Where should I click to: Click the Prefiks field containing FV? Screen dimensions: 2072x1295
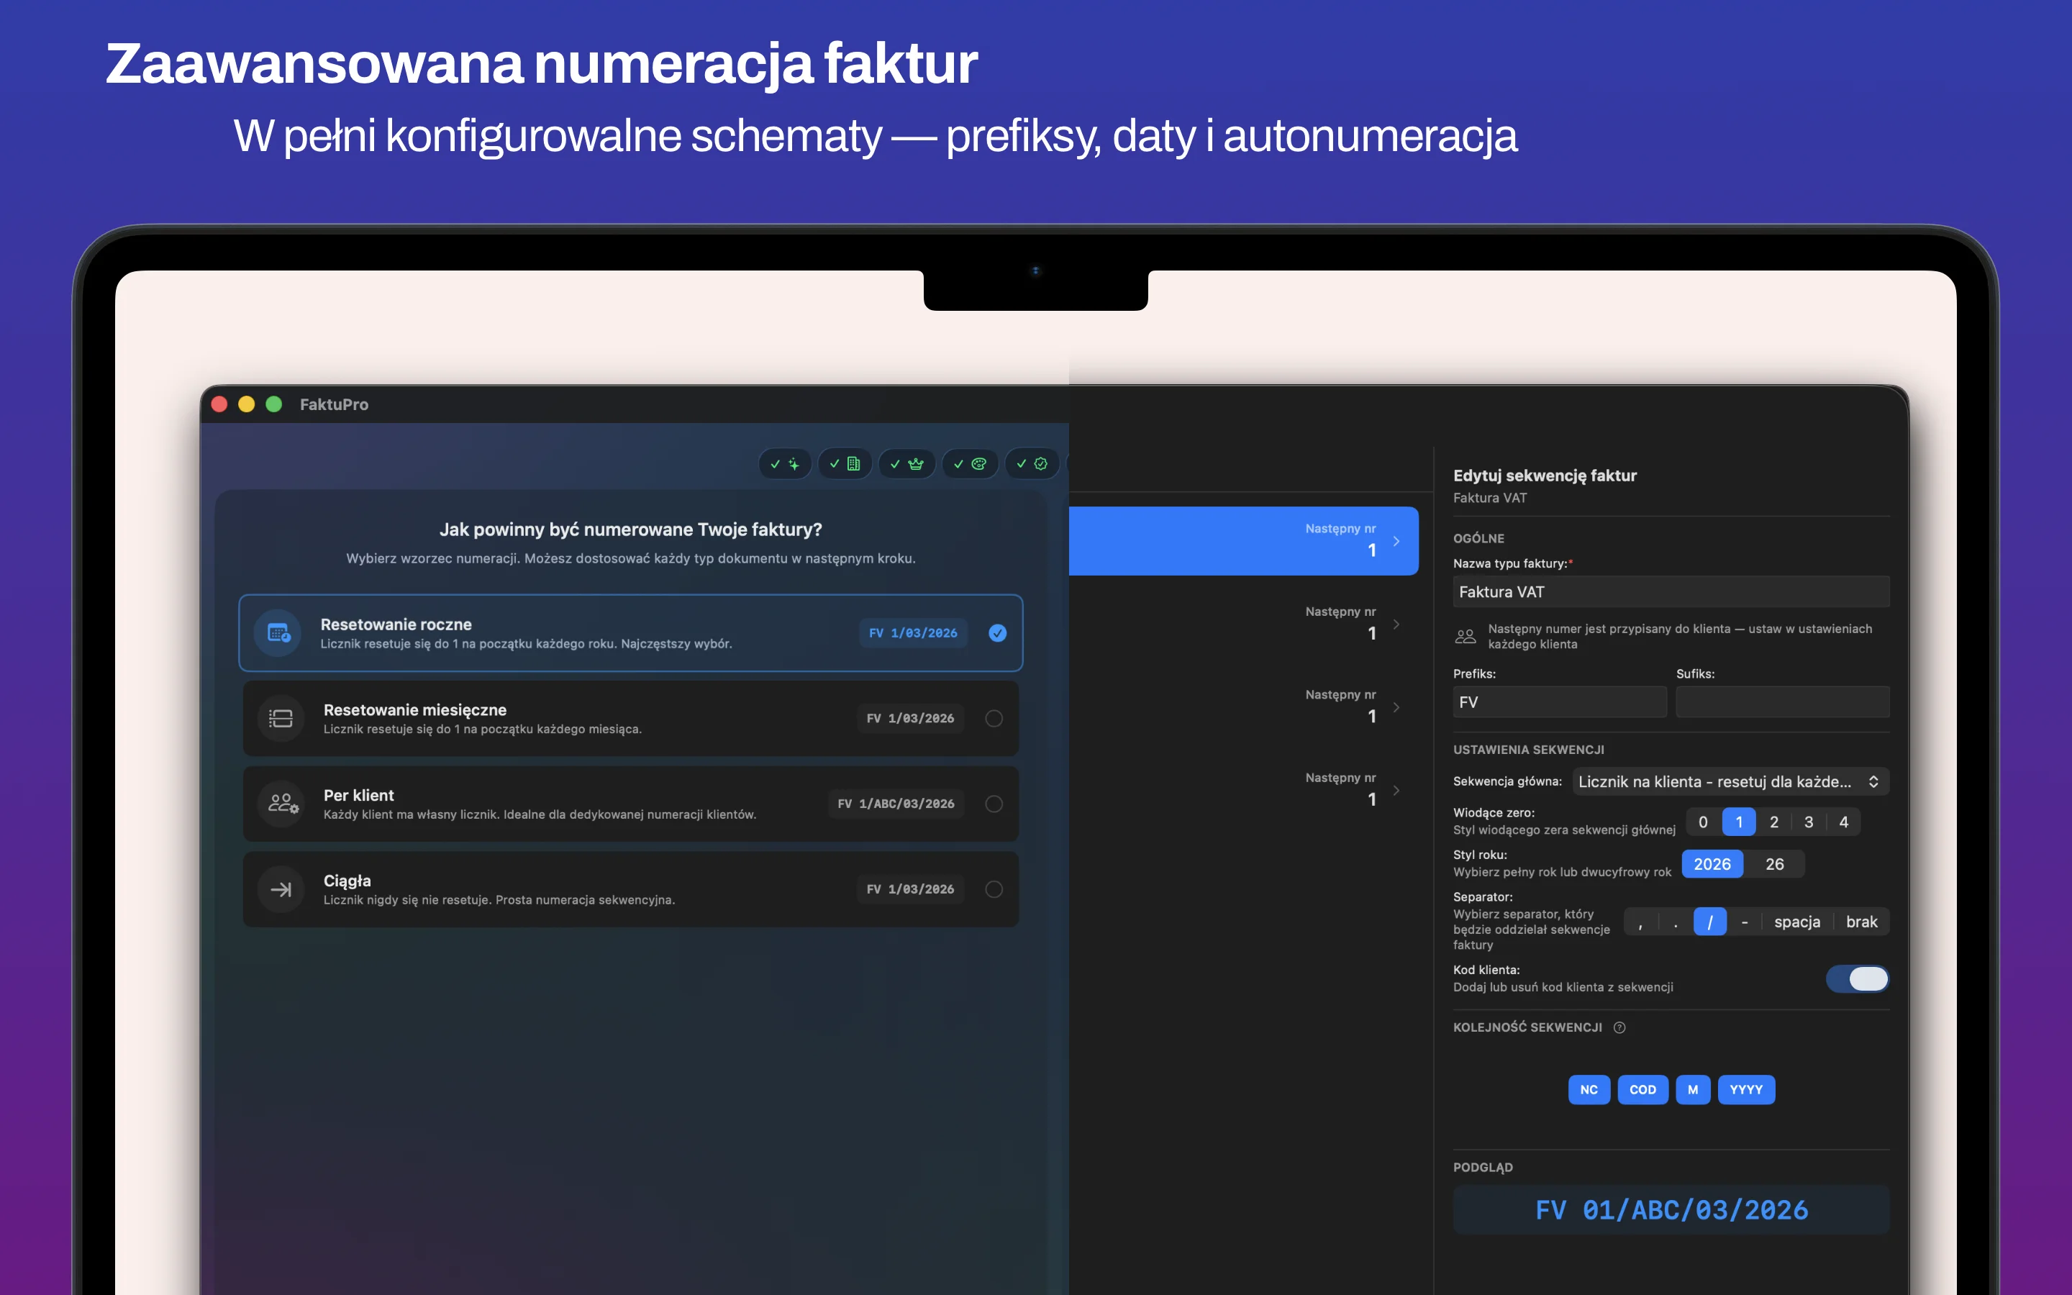click(x=1559, y=702)
